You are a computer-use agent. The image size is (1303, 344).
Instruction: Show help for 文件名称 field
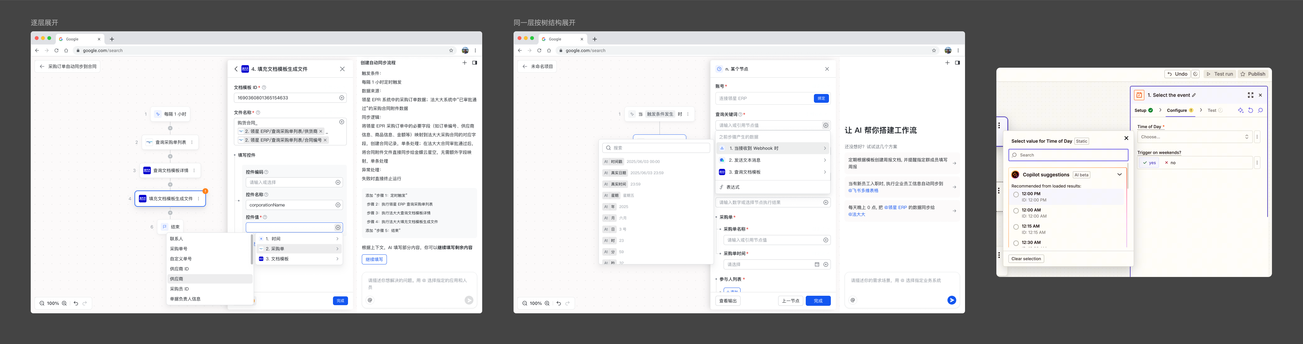[x=258, y=113]
